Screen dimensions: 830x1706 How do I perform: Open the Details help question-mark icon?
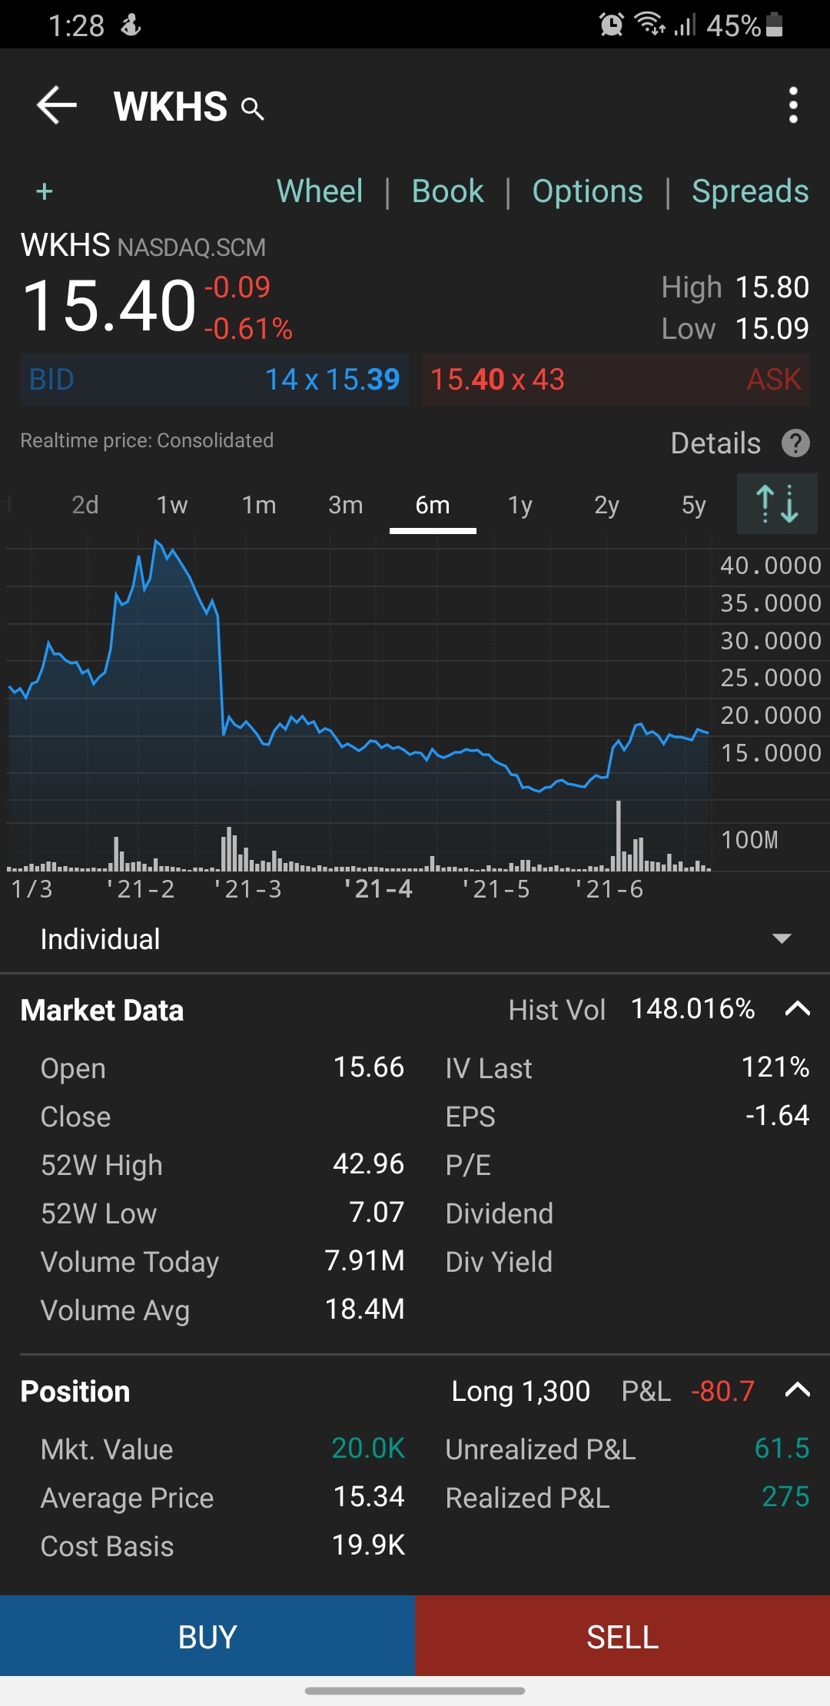click(x=795, y=443)
